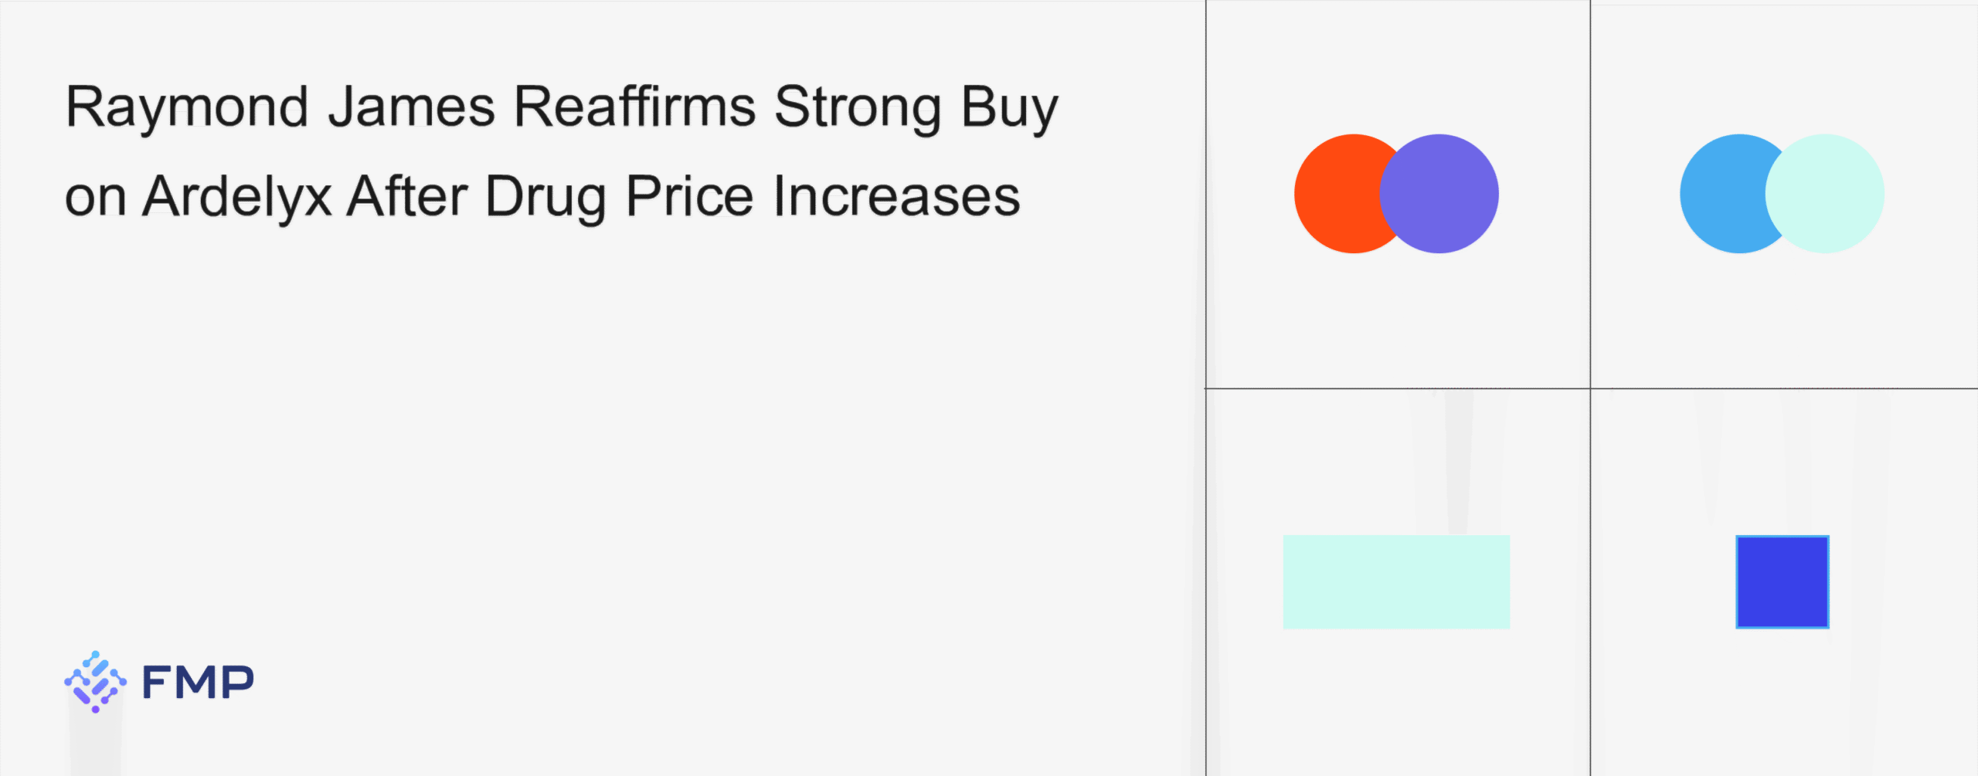Click the FMP diamond logo icon
1978x776 pixels.
pyautogui.click(x=95, y=682)
